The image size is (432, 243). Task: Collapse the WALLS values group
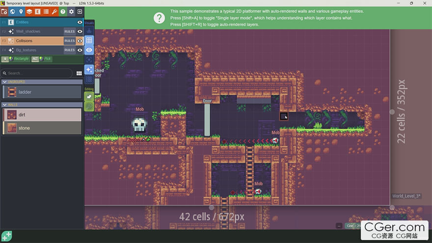[x=5, y=105]
